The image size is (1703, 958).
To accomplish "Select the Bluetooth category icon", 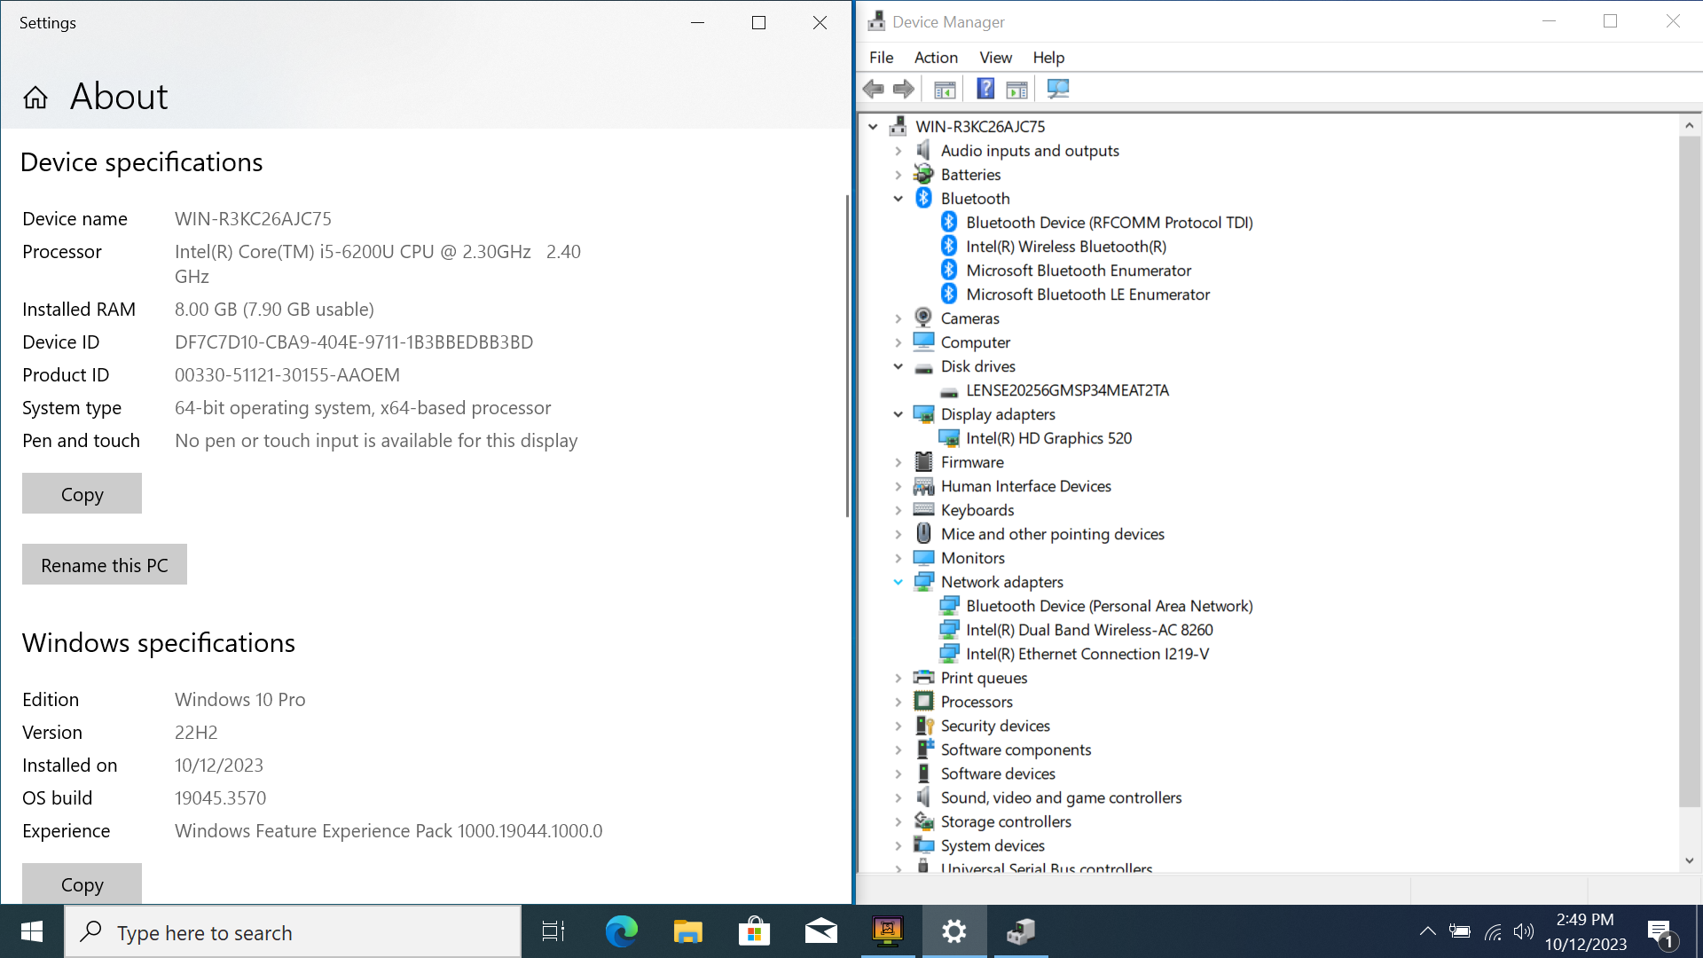I will pos(923,198).
